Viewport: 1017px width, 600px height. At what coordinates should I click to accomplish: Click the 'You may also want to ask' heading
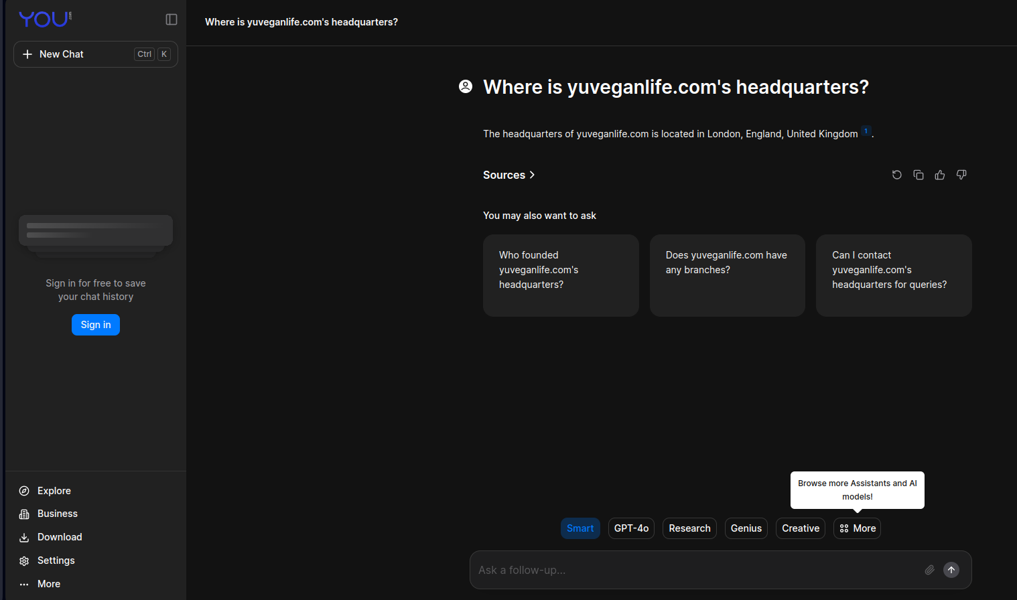(539, 216)
